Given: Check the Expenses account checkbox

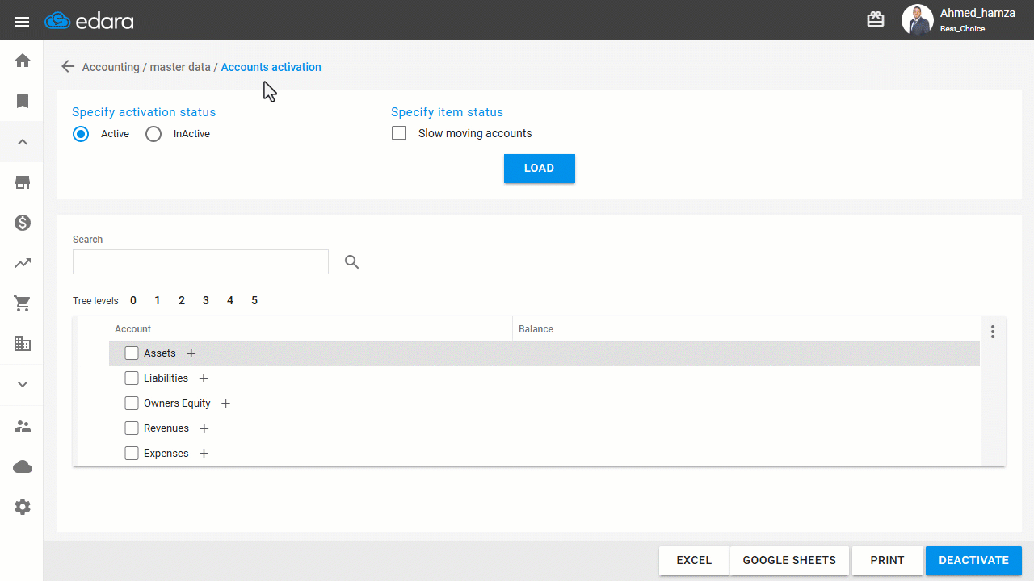Looking at the screenshot, I should (132, 454).
